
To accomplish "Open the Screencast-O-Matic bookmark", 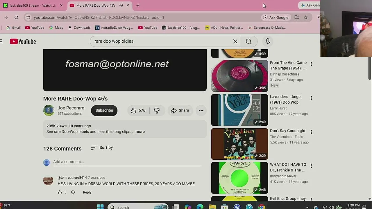I will tap(267, 28).
